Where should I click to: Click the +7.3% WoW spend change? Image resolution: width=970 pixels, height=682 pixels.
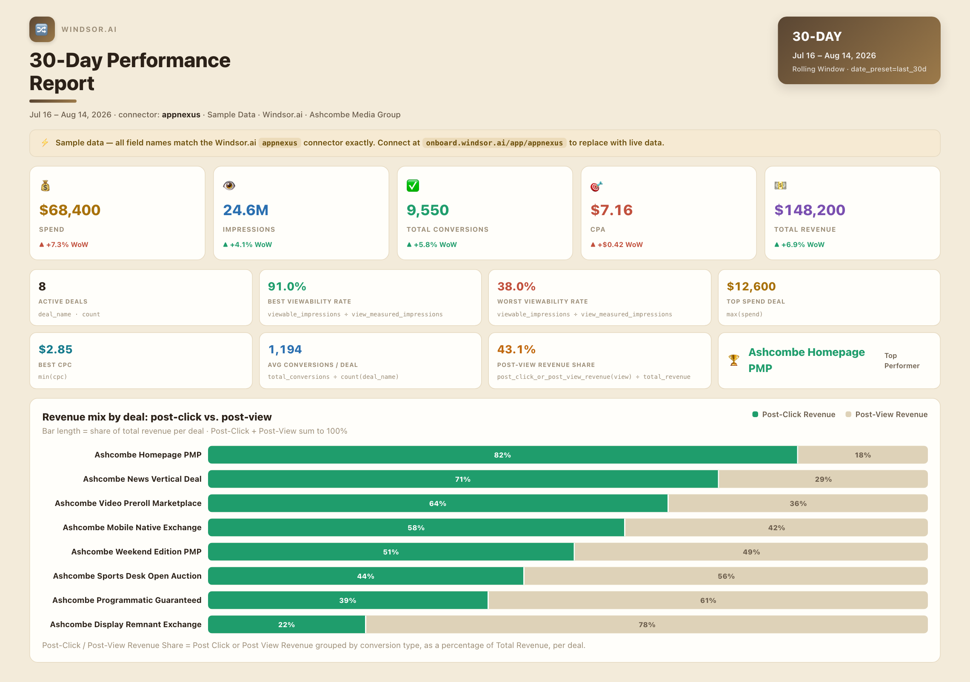coord(63,244)
